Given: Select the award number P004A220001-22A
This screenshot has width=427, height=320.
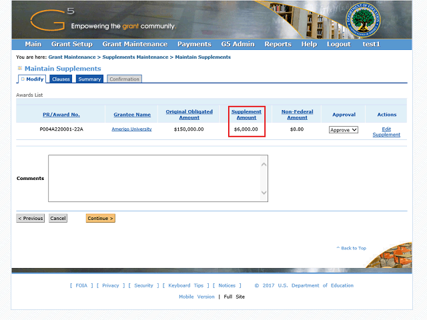Looking at the screenshot, I should (61, 129).
